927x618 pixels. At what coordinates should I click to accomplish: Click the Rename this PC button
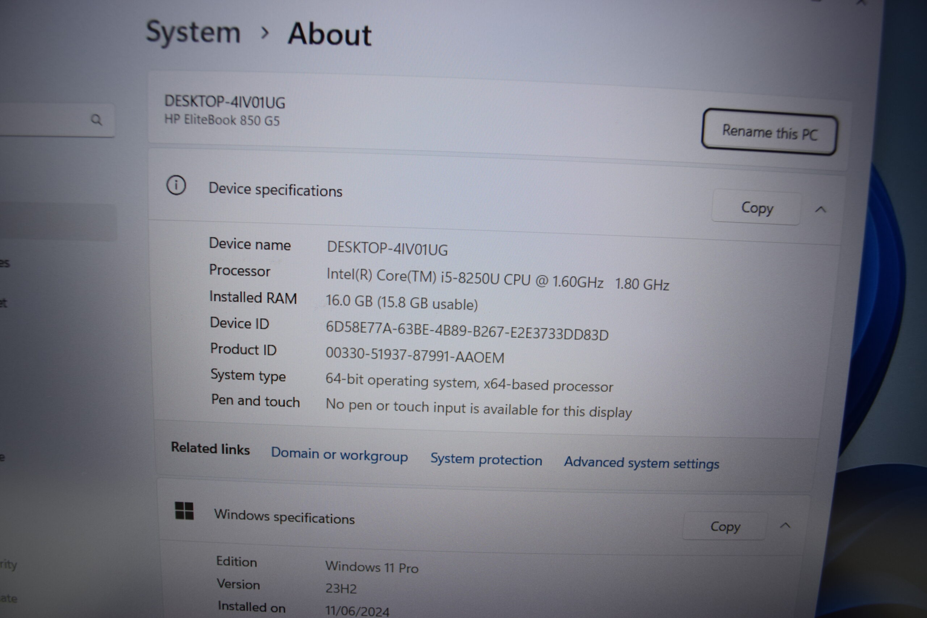[x=769, y=132]
